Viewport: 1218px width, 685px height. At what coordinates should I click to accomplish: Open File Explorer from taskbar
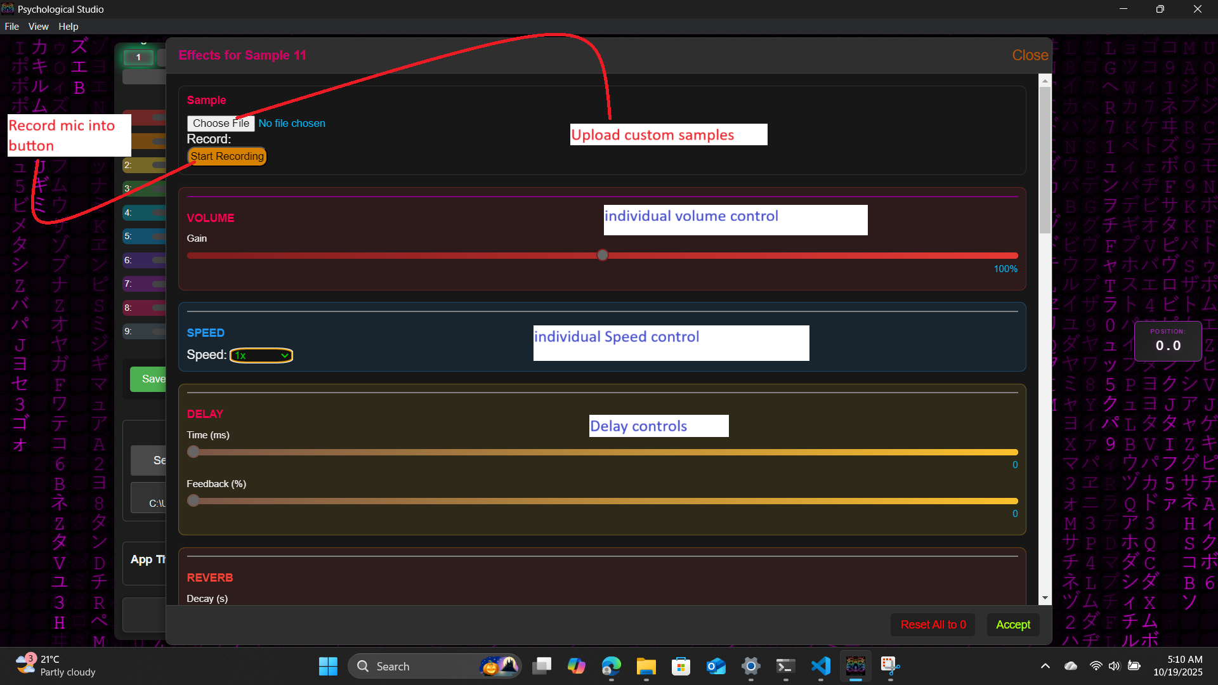(x=646, y=666)
